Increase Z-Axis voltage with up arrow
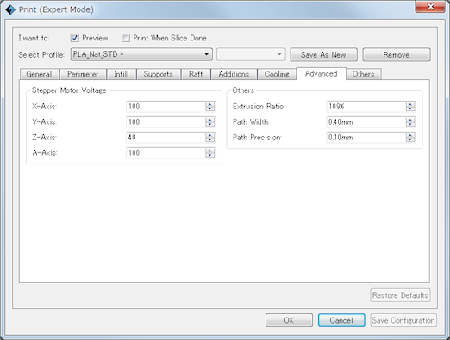The width and height of the screenshot is (450, 340). point(210,135)
